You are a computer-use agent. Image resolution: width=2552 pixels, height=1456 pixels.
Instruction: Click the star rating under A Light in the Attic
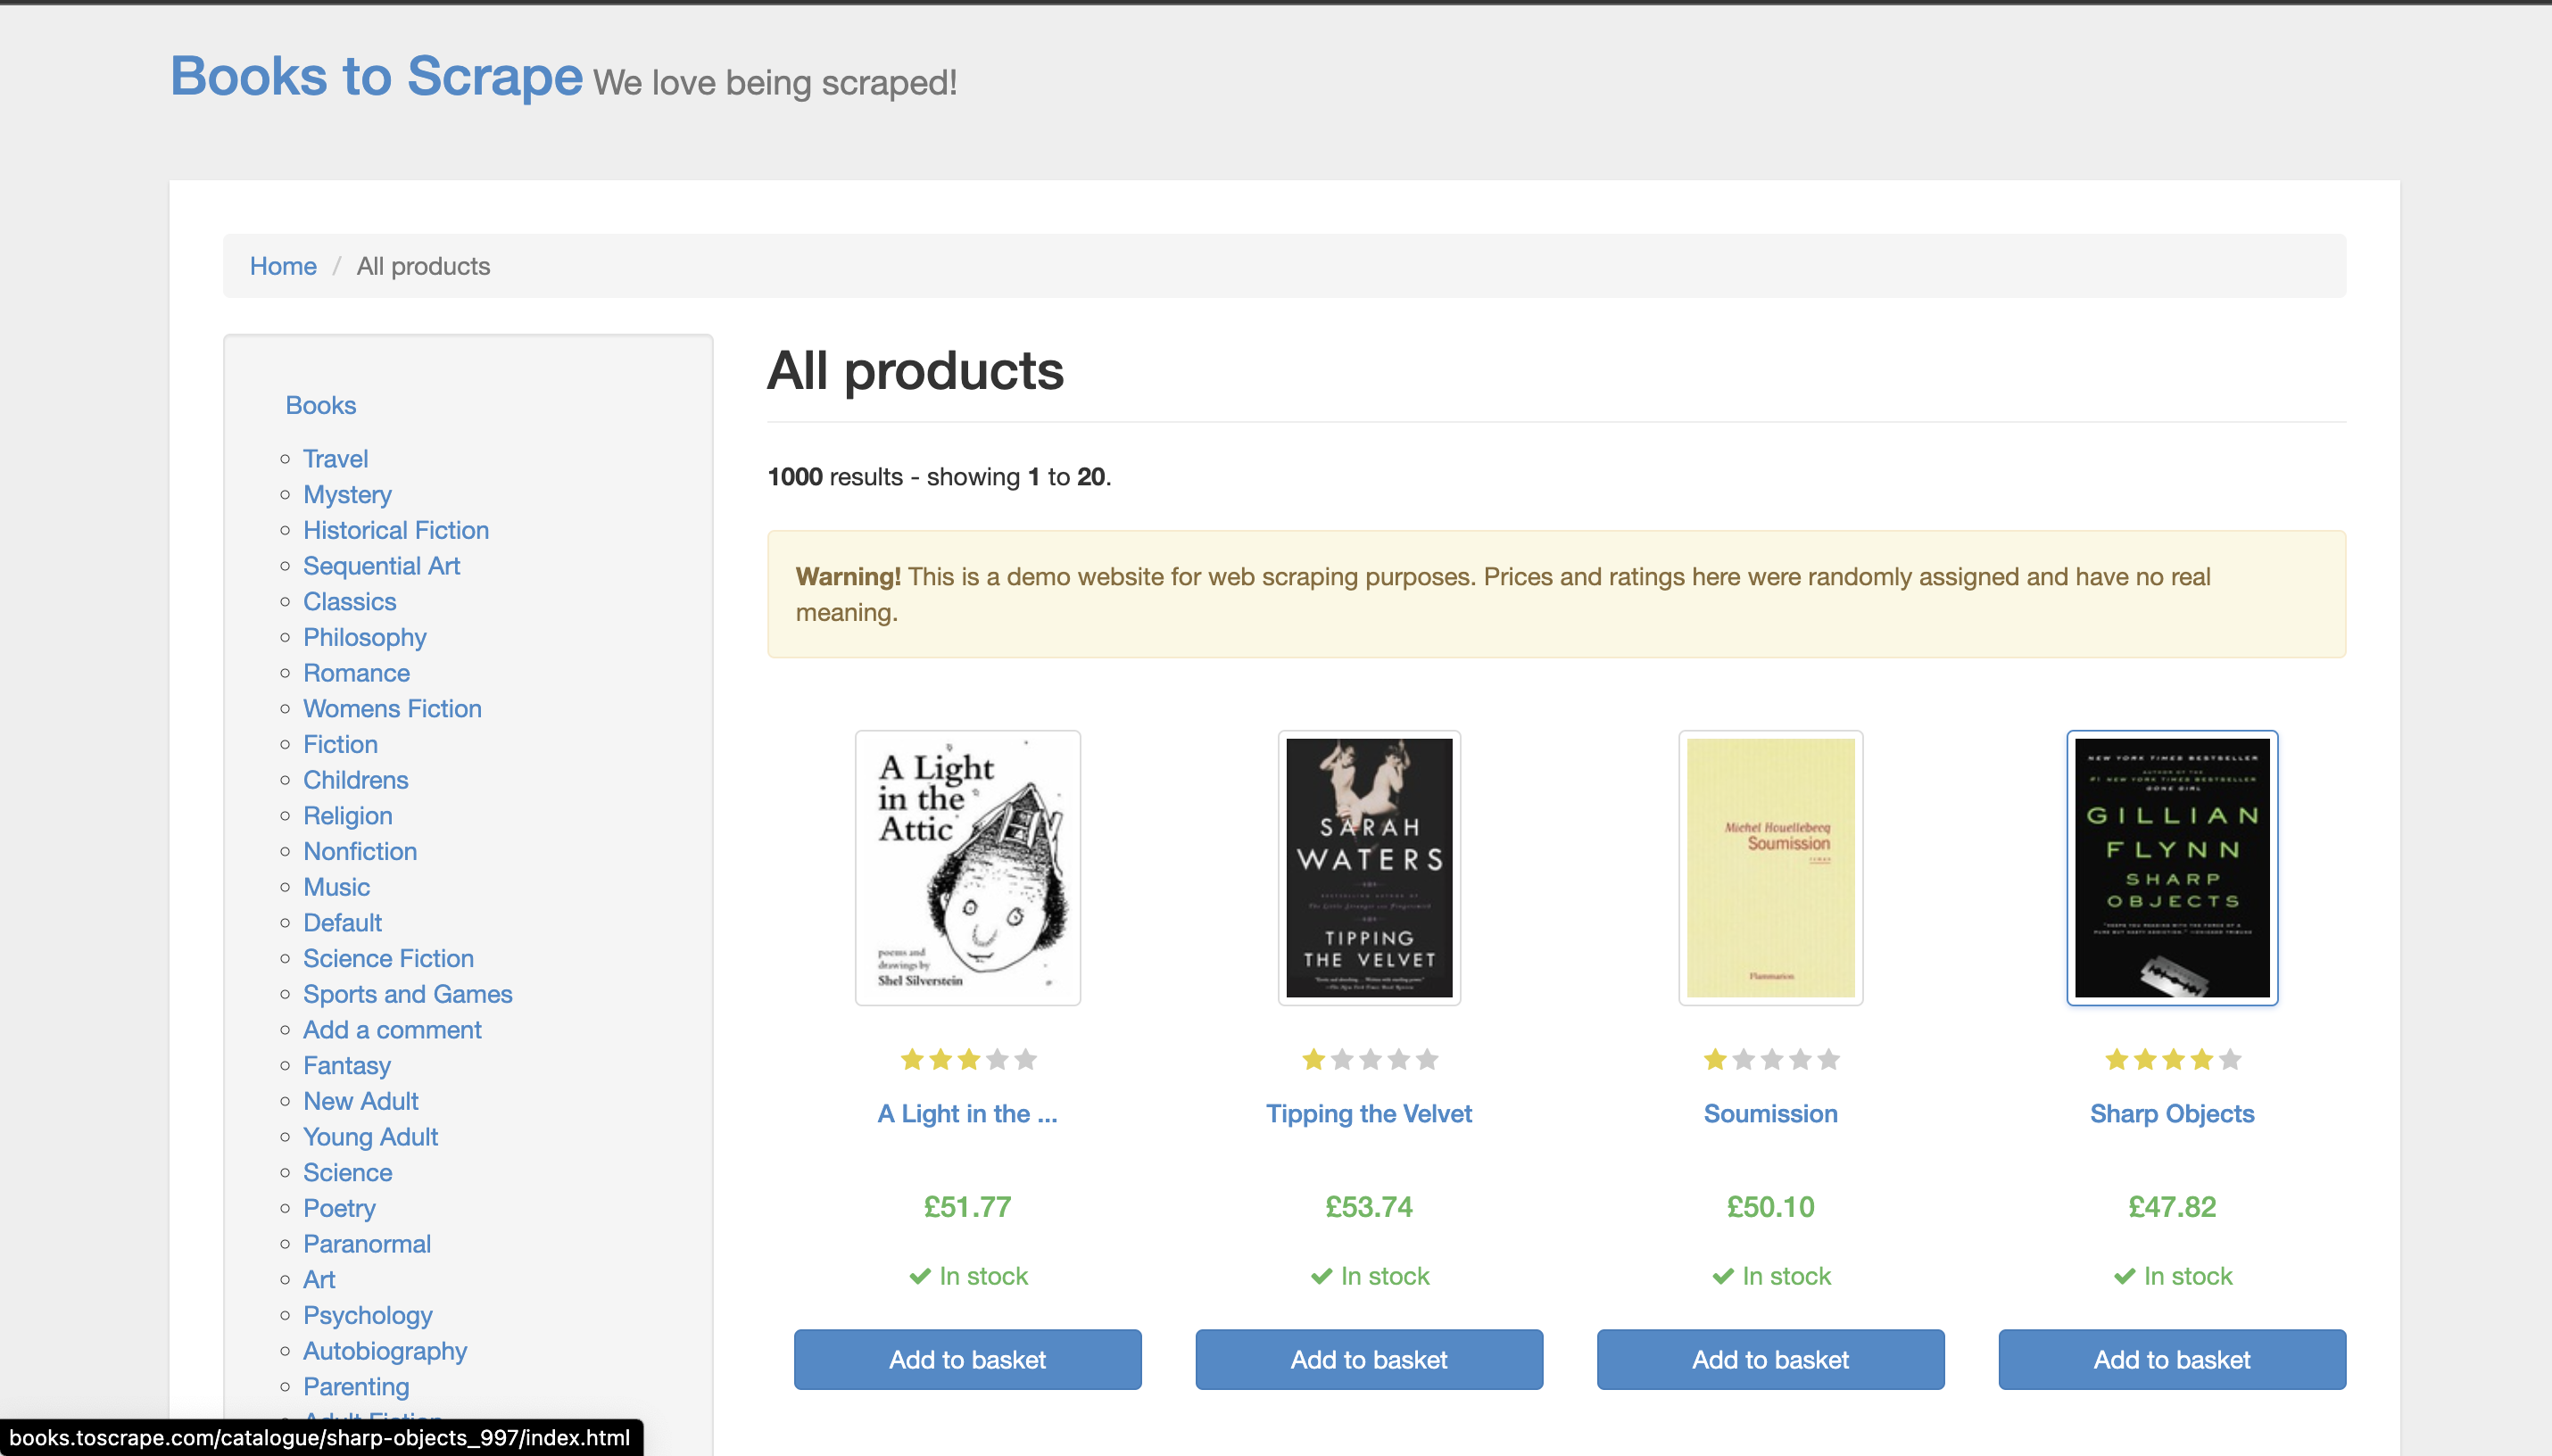tap(967, 1059)
